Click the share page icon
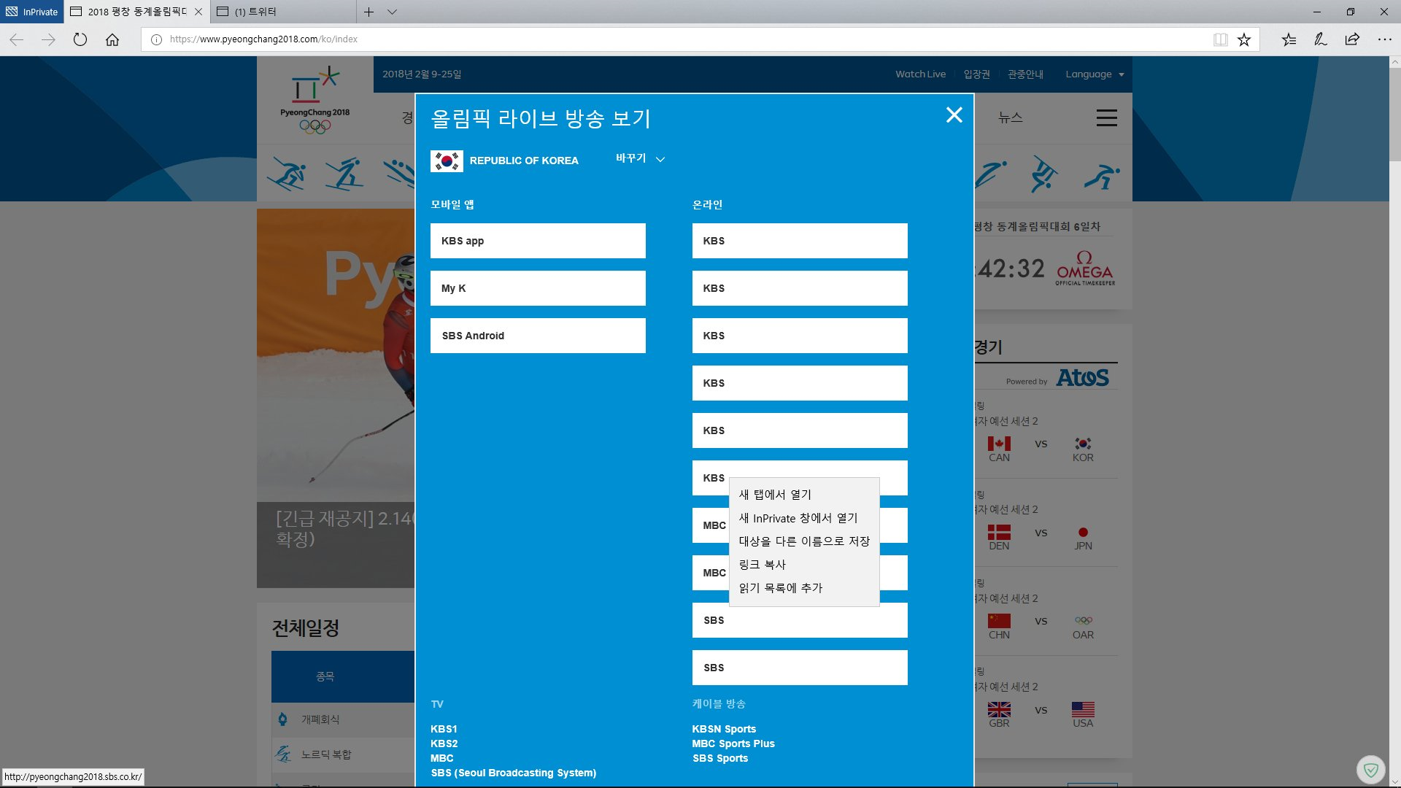The height and width of the screenshot is (788, 1401). (1352, 39)
